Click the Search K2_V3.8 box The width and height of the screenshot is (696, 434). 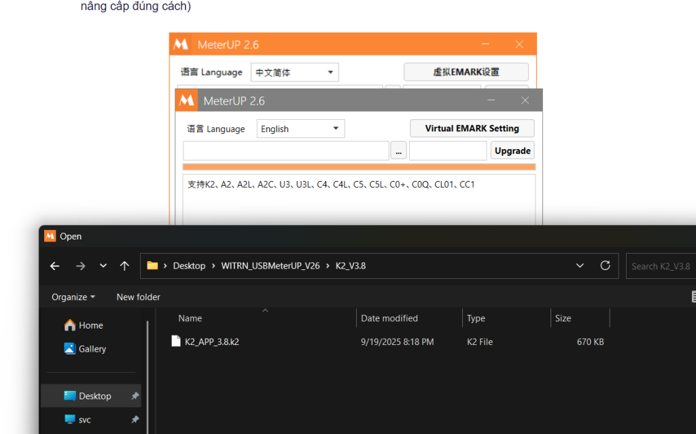(659, 266)
